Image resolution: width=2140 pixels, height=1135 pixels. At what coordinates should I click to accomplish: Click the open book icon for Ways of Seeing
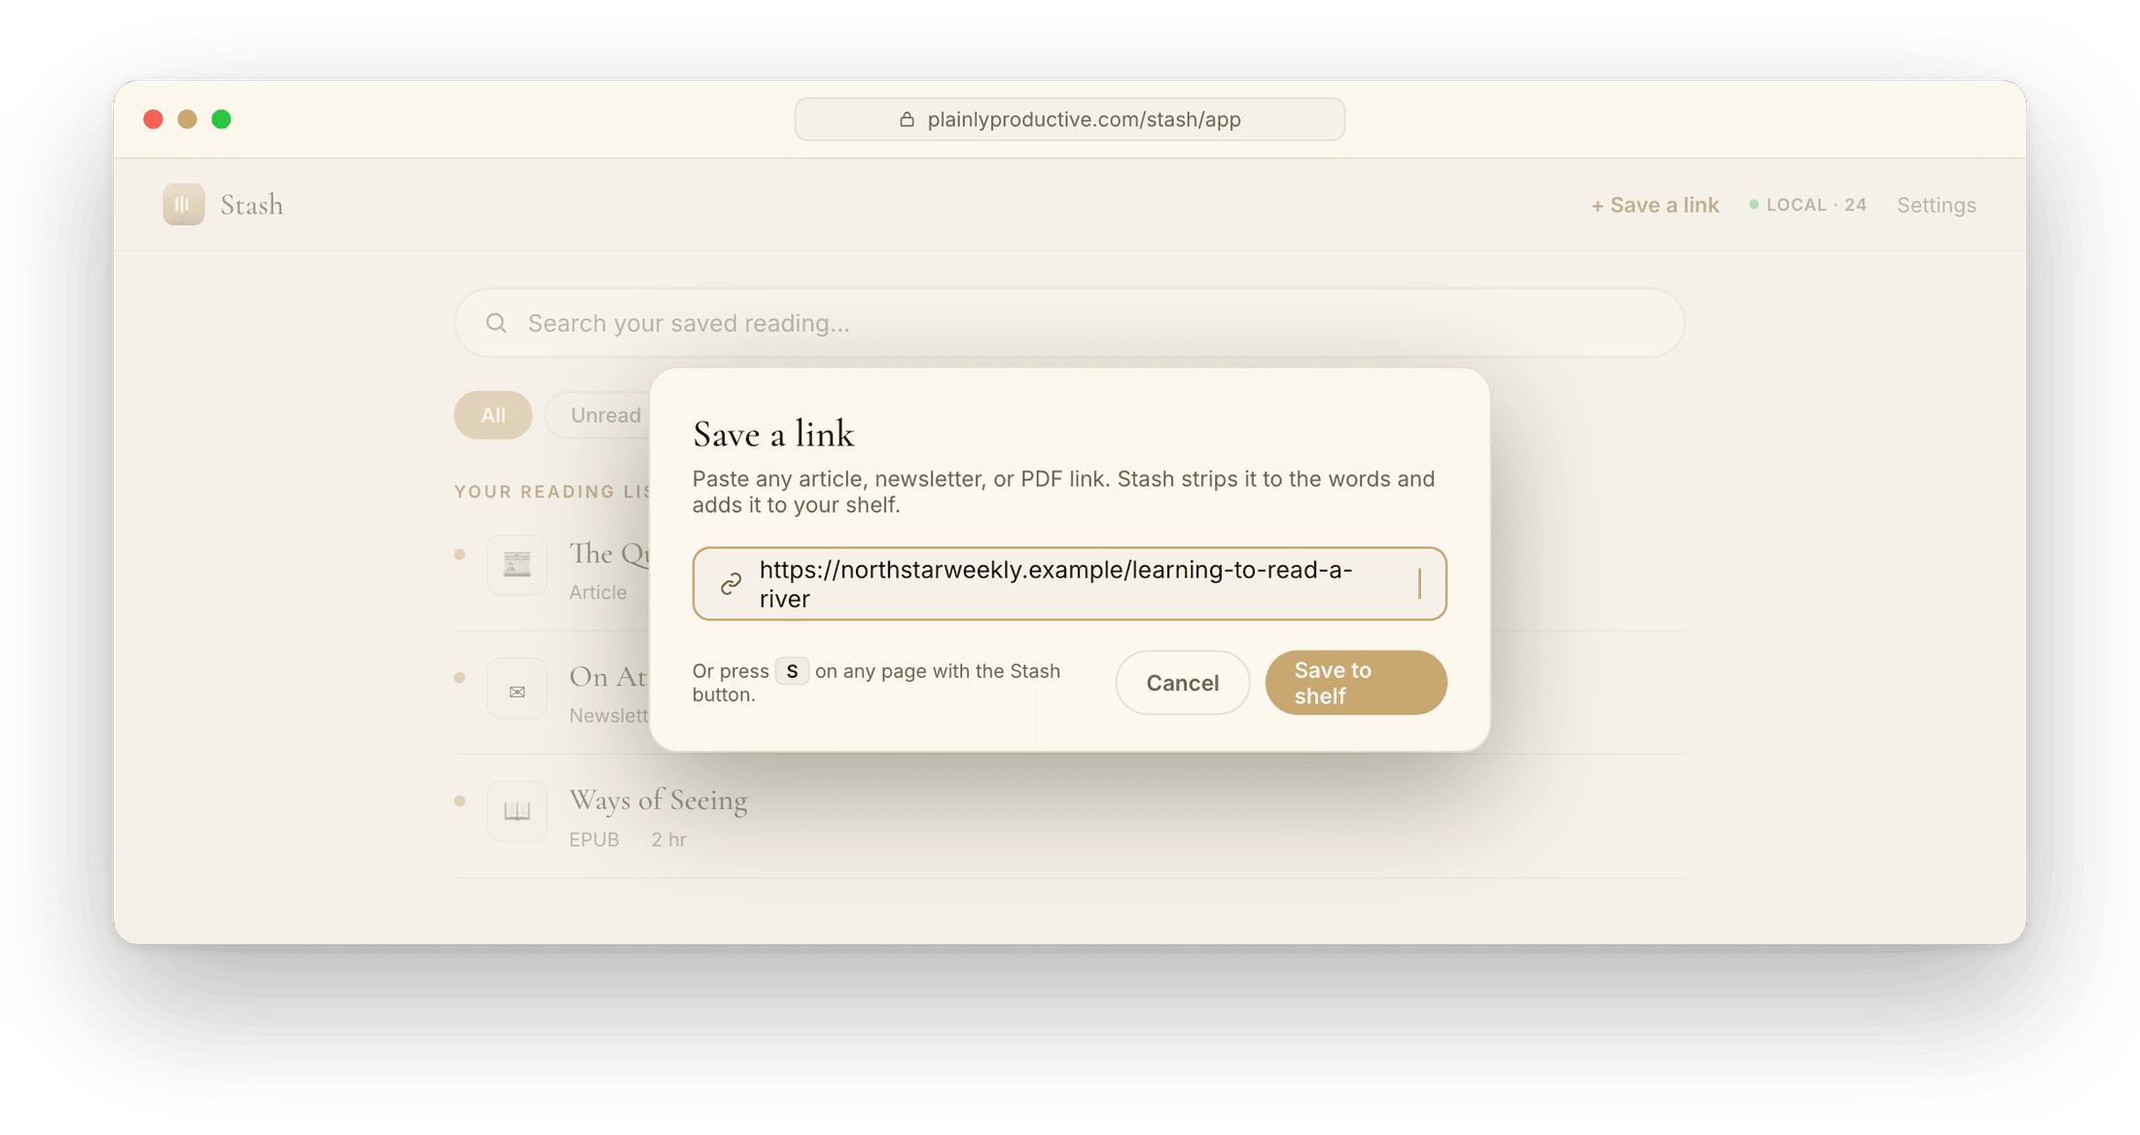tap(517, 811)
